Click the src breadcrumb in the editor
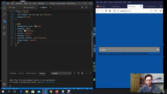This screenshot has width=167, height=94. (x=10, y=11)
